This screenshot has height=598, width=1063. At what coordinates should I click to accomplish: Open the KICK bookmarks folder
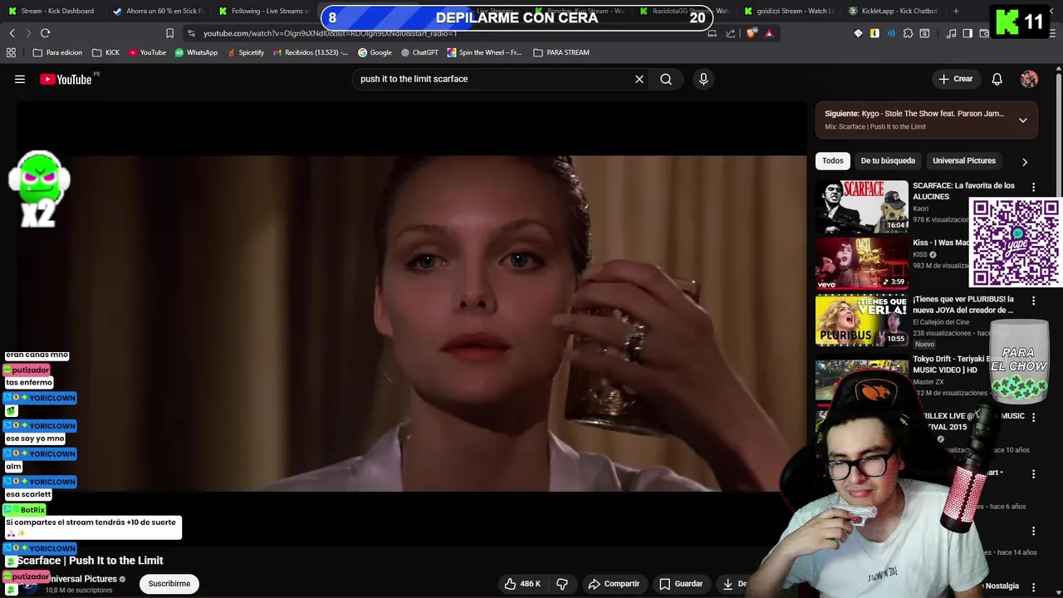pos(105,52)
